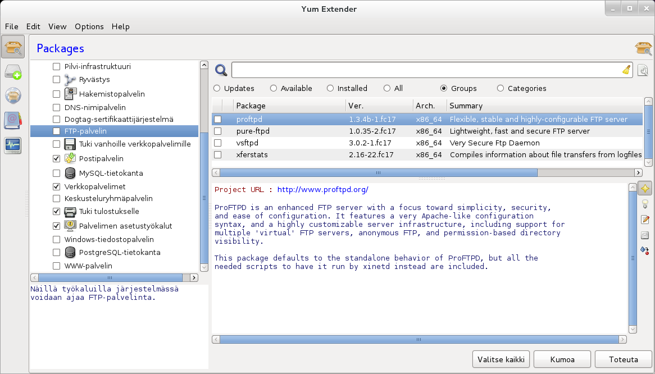
Task: Open the proftpd.org project URL
Action: 323,190
